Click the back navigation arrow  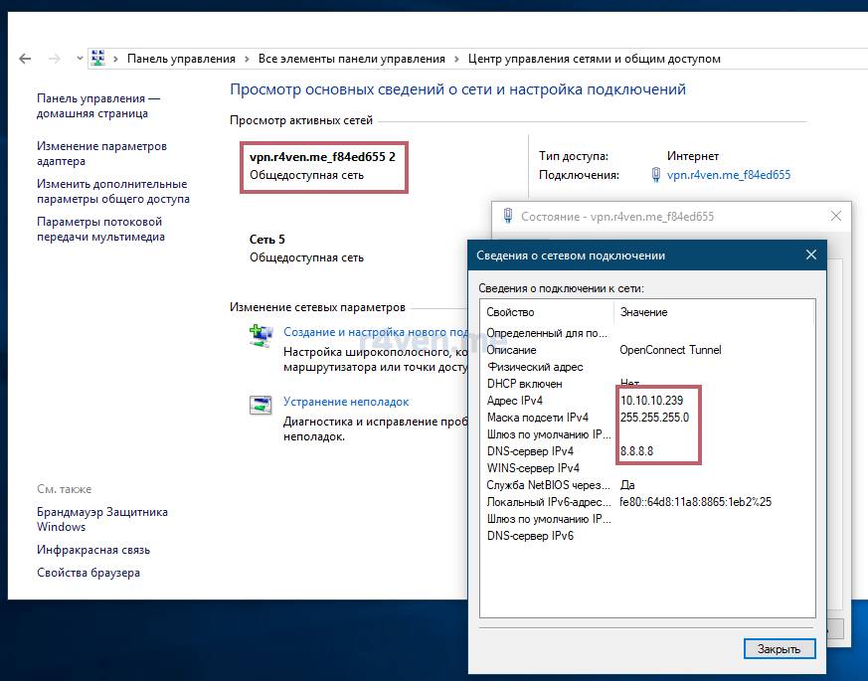pos(25,59)
